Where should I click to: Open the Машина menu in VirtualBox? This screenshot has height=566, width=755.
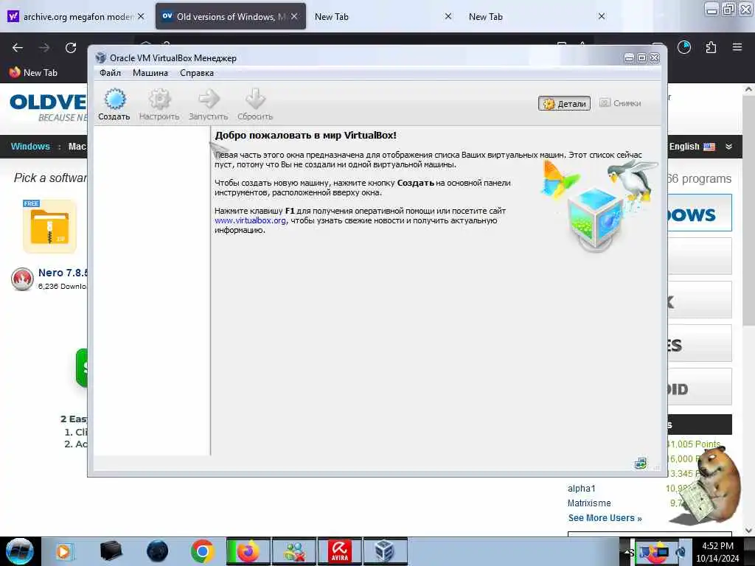[x=150, y=73]
